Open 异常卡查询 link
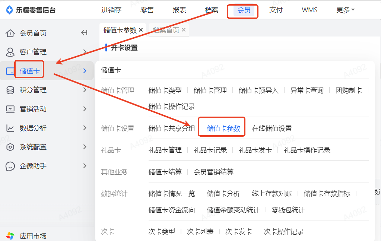Image resolution: width=381 pixels, height=241 pixels. [307, 91]
